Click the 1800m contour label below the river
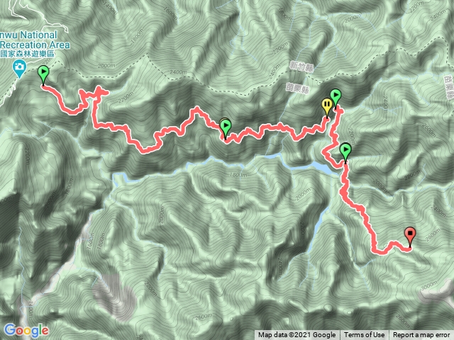Screen dimensions: 454x340 [x=238, y=175]
